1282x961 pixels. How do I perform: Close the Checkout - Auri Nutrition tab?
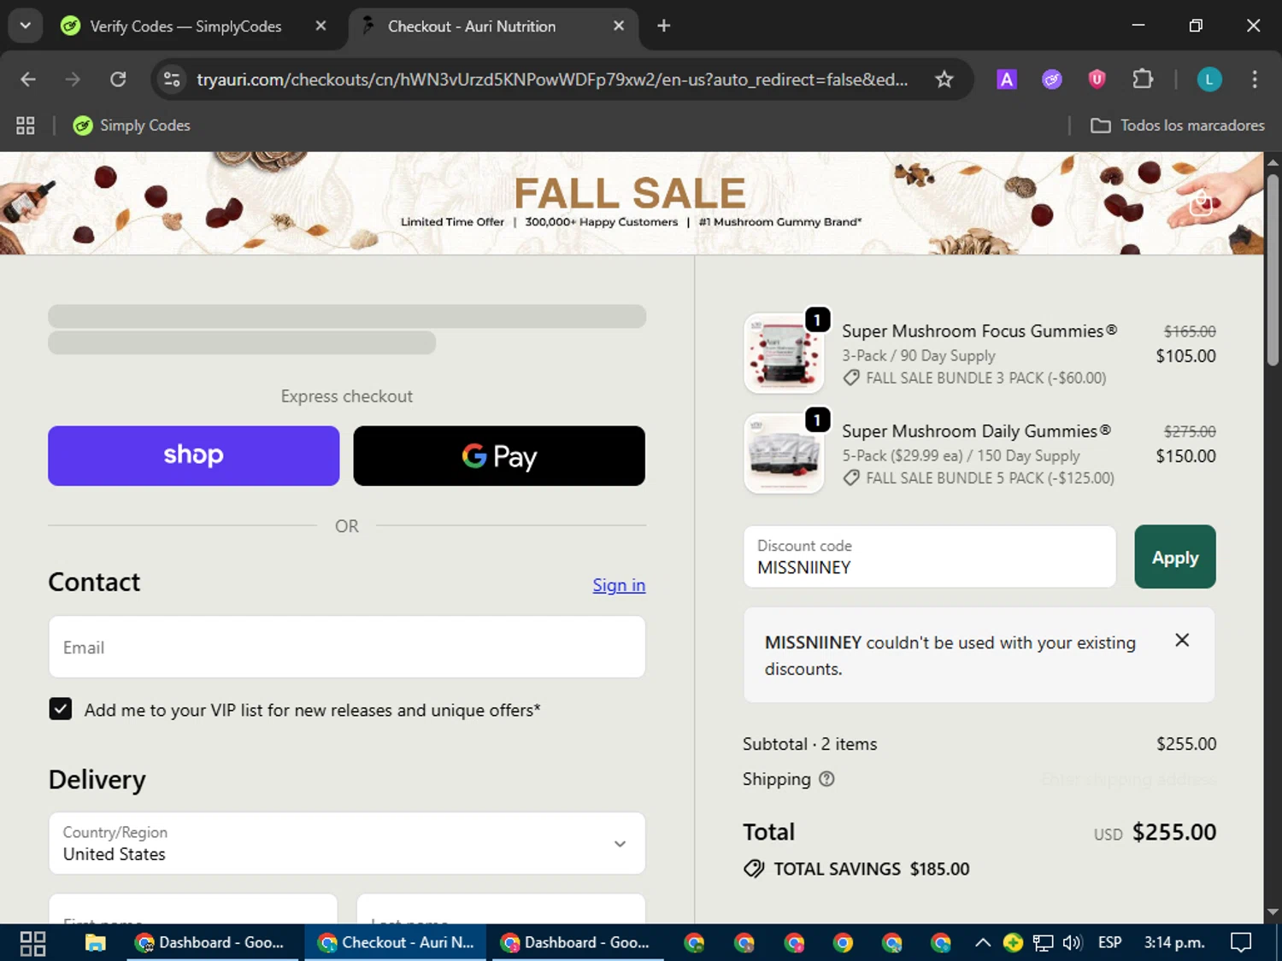[619, 26]
